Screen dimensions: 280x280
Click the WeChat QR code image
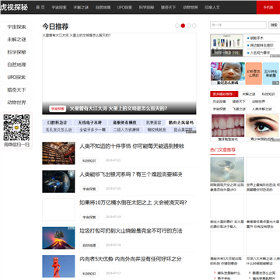tap(16, 128)
